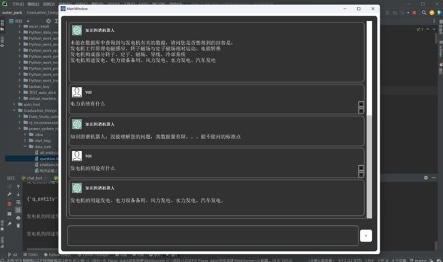This screenshot has height=262, width=443.
Task: Open the 文件 menu in PyCharm
Action: pos(18,4)
